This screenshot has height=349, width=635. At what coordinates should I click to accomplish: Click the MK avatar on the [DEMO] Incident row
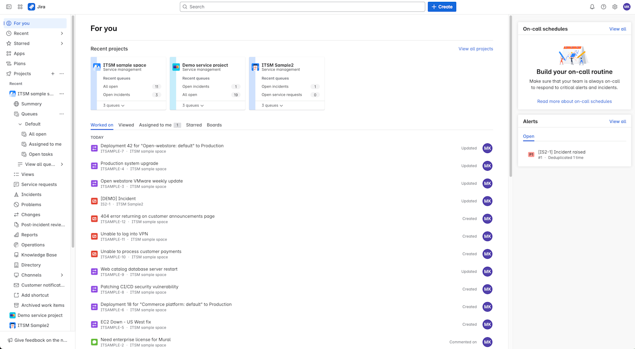pyautogui.click(x=488, y=201)
